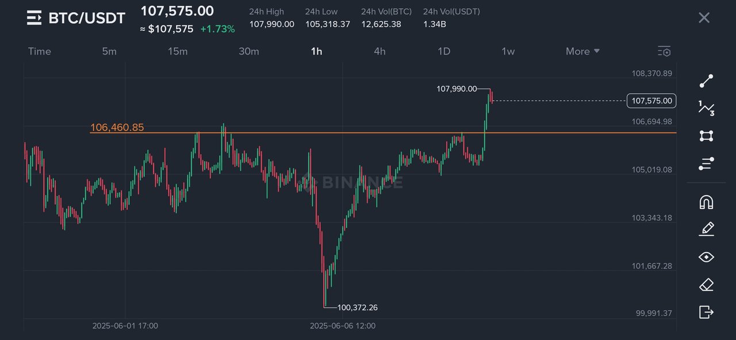736x340 pixels.
Task: Switch to the 4h timeframe
Action: pyautogui.click(x=379, y=51)
